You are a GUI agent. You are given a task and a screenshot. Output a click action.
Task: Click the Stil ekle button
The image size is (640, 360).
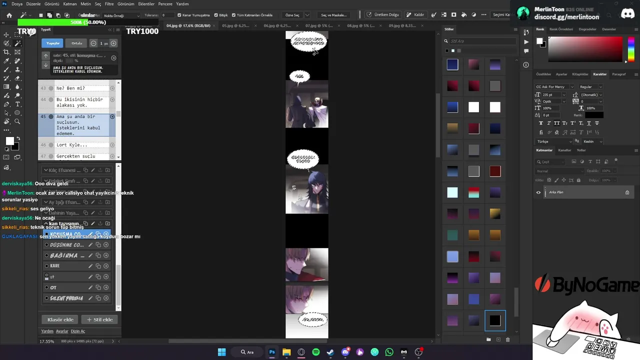click(100, 319)
